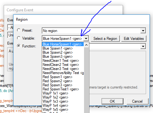Select 'NeedRemoveAbility Test' list entry
This screenshot has width=153, height=113.
coord(63,73)
